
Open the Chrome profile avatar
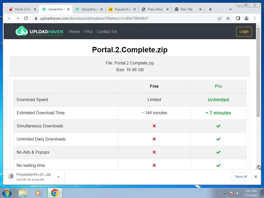[246, 18]
